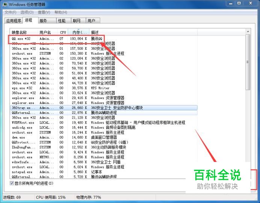
Task: Click the process list scrollbar thumb
Action: (248, 62)
